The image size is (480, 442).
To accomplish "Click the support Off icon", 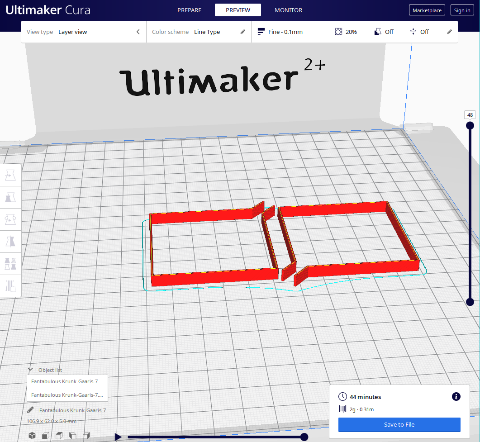I will (x=378, y=32).
